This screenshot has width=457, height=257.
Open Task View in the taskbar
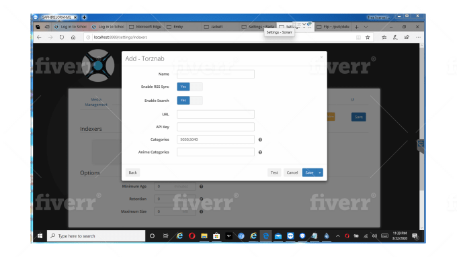pyautogui.click(x=165, y=236)
